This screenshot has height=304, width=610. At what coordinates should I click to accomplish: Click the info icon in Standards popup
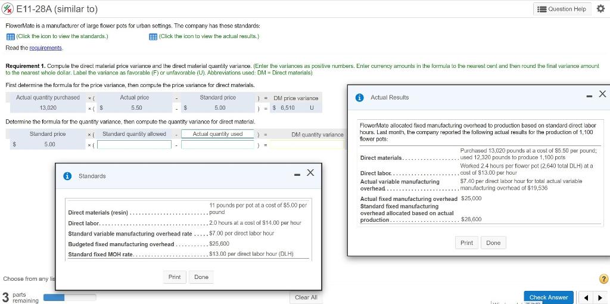(68, 176)
